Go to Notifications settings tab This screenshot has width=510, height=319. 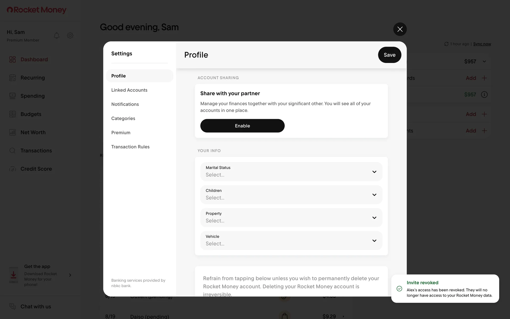coord(125,104)
